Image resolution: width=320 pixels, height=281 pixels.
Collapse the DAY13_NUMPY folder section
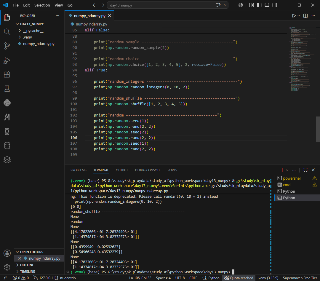point(39,24)
